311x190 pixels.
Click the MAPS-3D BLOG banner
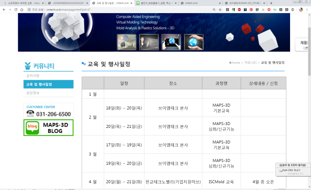pos(48,128)
